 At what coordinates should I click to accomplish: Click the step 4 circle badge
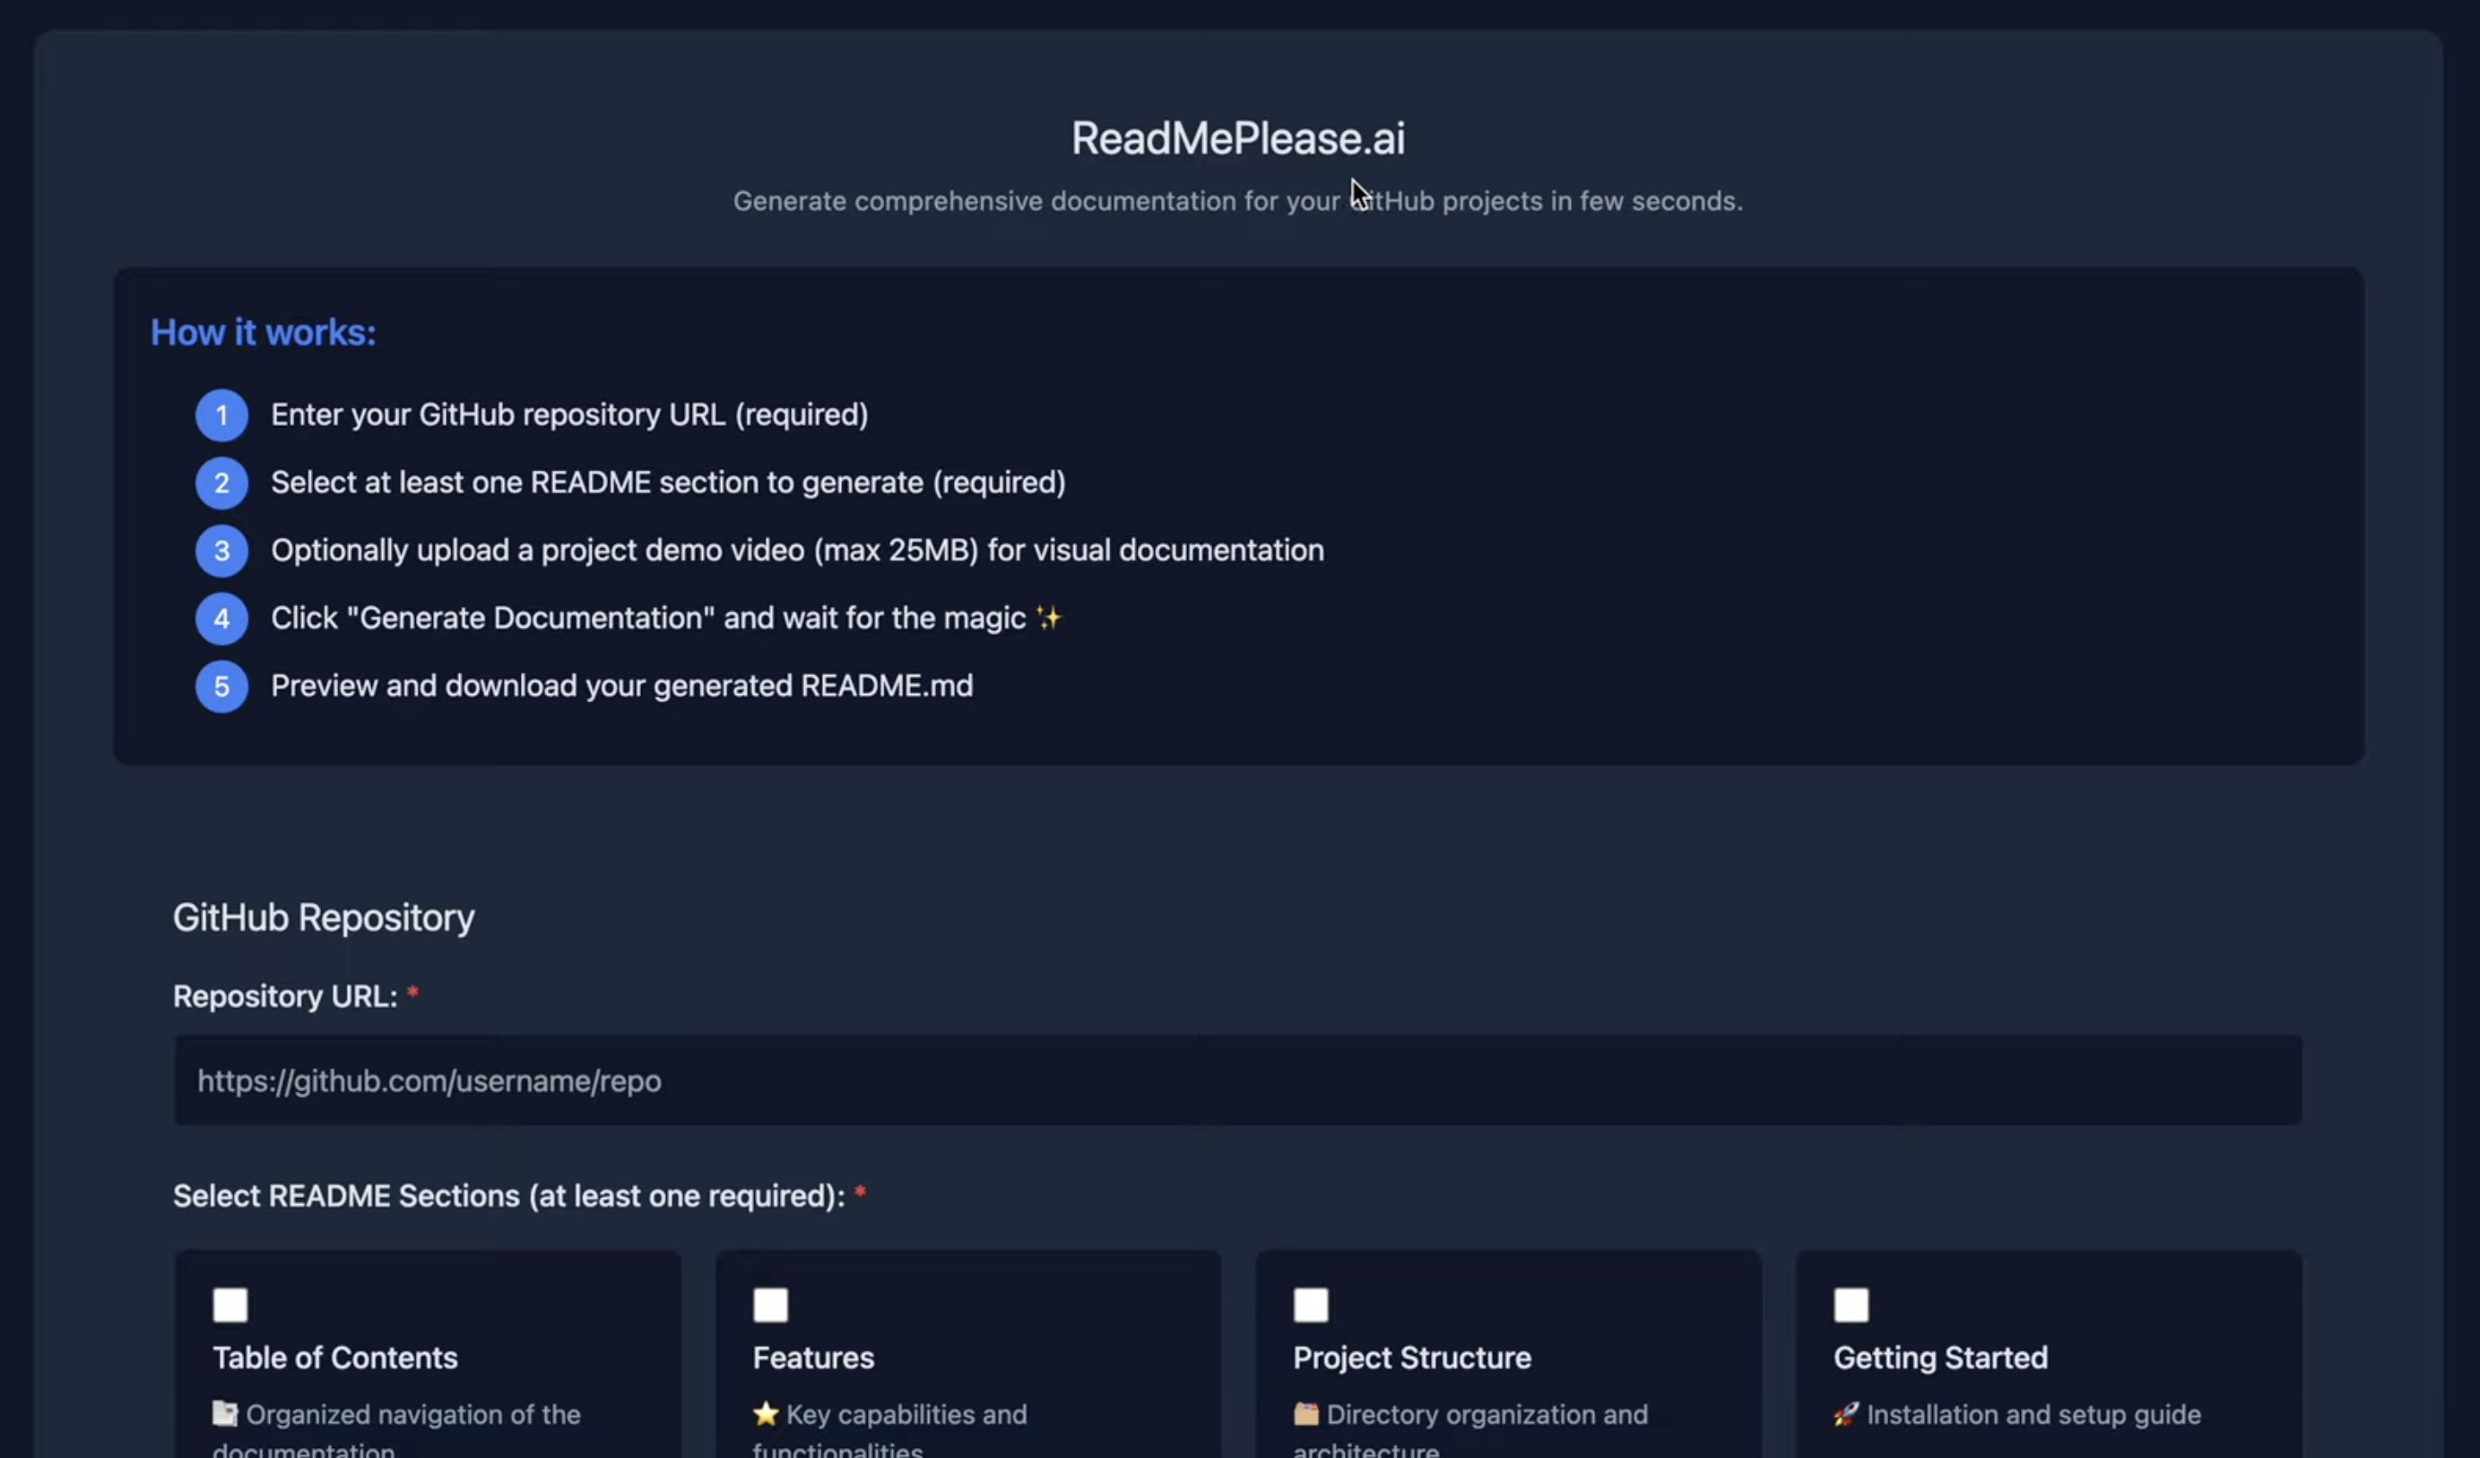(x=221, y=618)
